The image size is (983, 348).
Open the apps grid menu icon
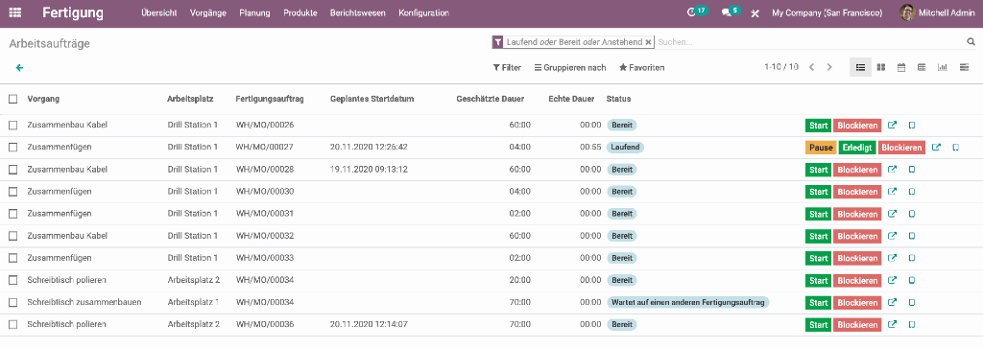tap(15, 12)
